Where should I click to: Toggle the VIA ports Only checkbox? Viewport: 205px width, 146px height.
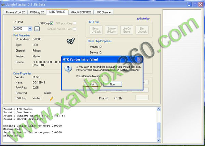[x=74, y=23]
